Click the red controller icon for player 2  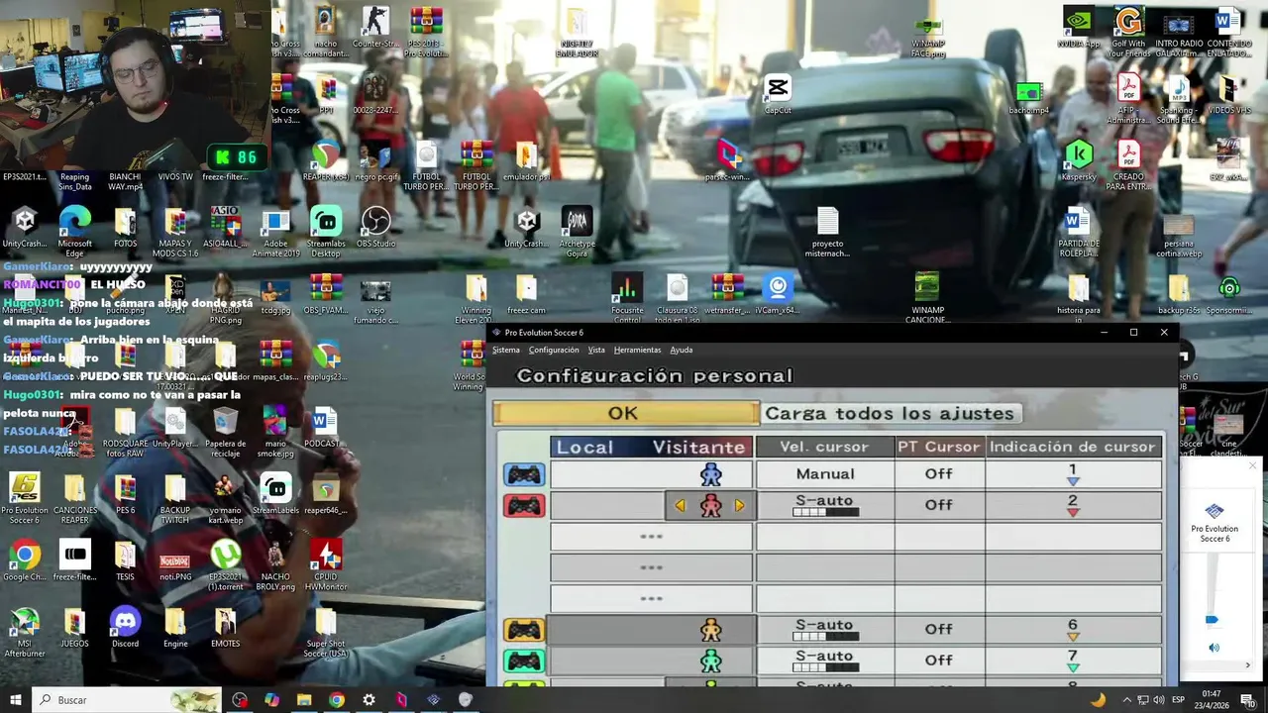pos(524,506)
